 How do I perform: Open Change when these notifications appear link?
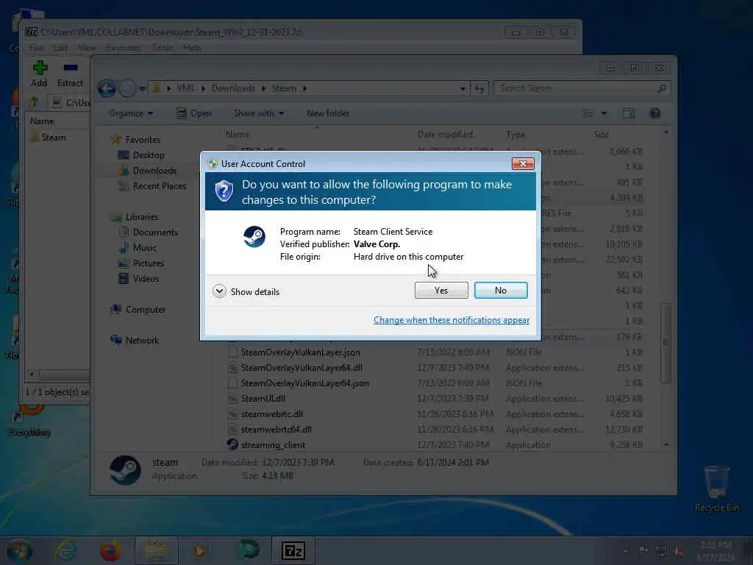pos(452,320)
